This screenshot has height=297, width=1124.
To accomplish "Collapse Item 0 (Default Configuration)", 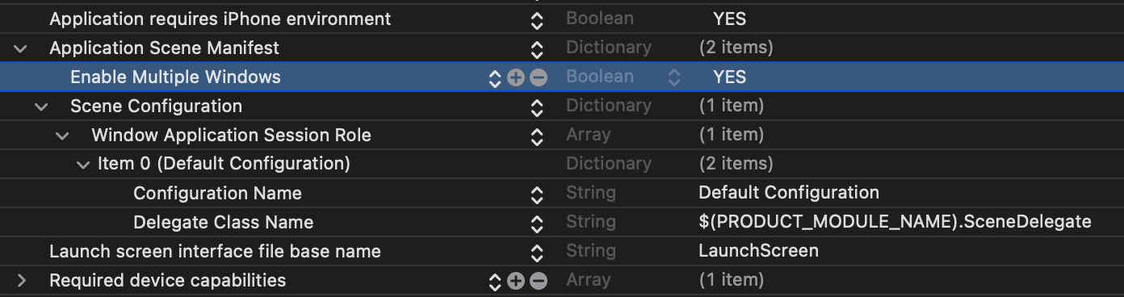I will (83, 165).
